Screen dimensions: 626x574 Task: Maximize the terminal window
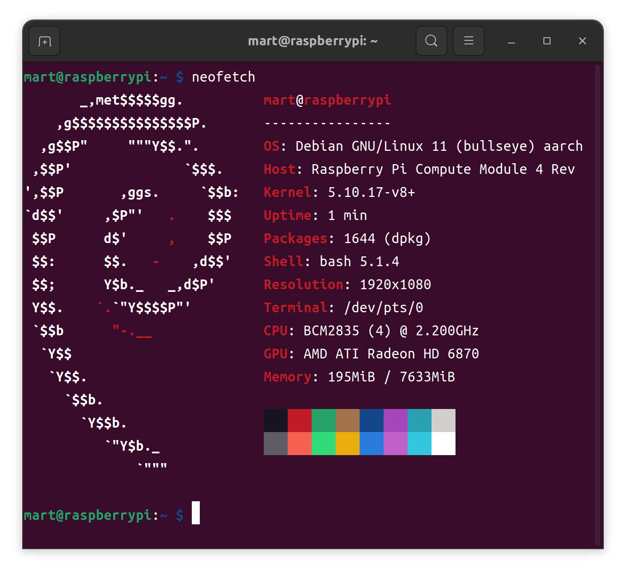click(547, 41)
